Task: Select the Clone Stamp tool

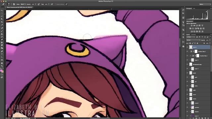Action: click(2, 34)
